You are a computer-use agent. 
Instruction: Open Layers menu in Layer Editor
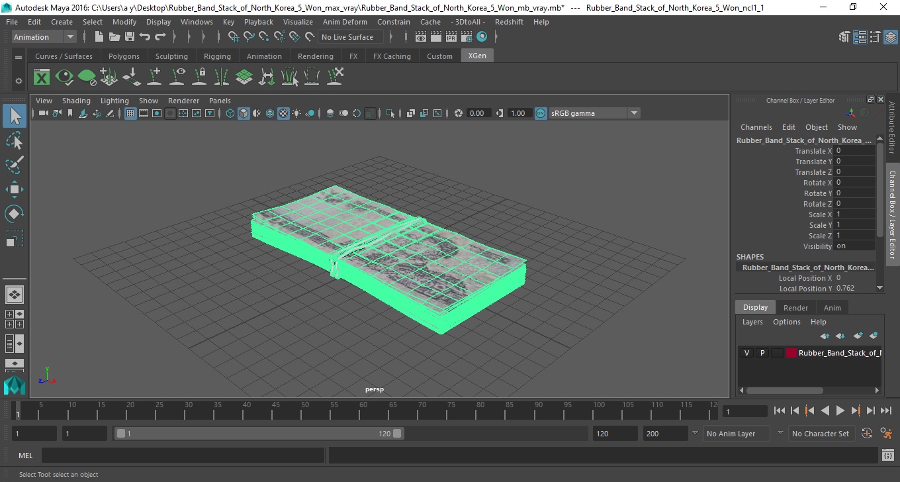pyautogui.click(x=752, y=322)
